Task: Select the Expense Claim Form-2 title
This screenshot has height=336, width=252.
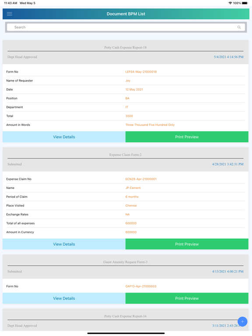Action: pyautogui.click(x=126, y=155)
